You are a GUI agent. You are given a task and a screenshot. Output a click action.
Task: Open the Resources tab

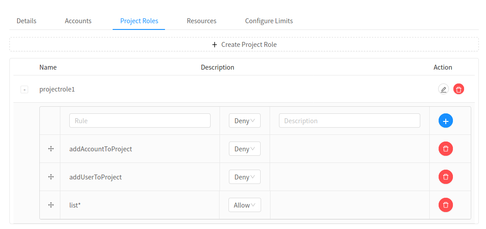(x=202, y=21)
